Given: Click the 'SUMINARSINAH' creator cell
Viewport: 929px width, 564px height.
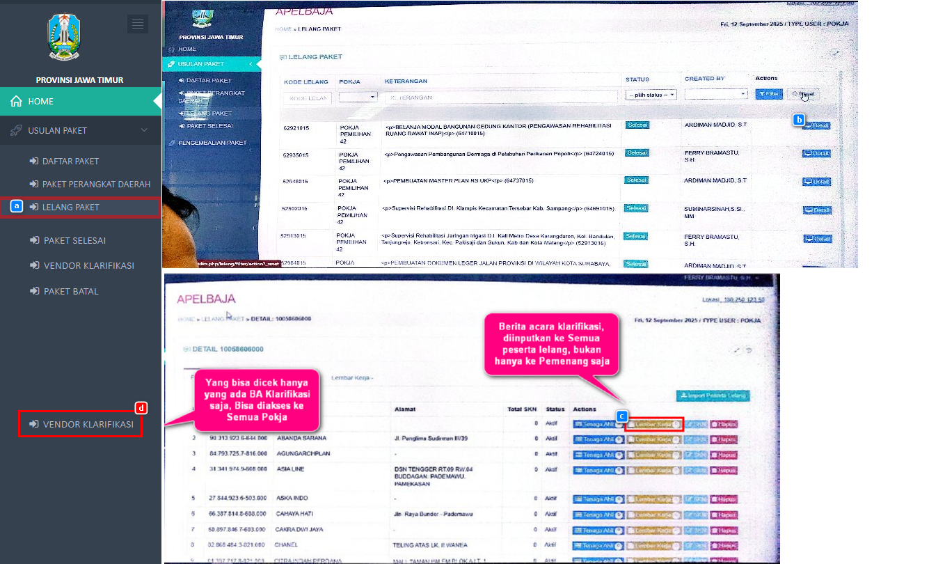Looking at the screenshot, I should (x=713, y=212).
